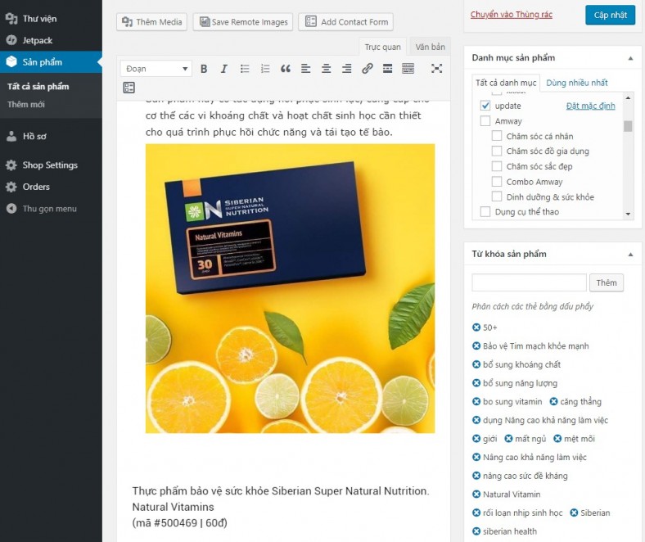
Task: Open the 'Dùng nhiều nhất' categories tab
Action: (x=577, y=83)
